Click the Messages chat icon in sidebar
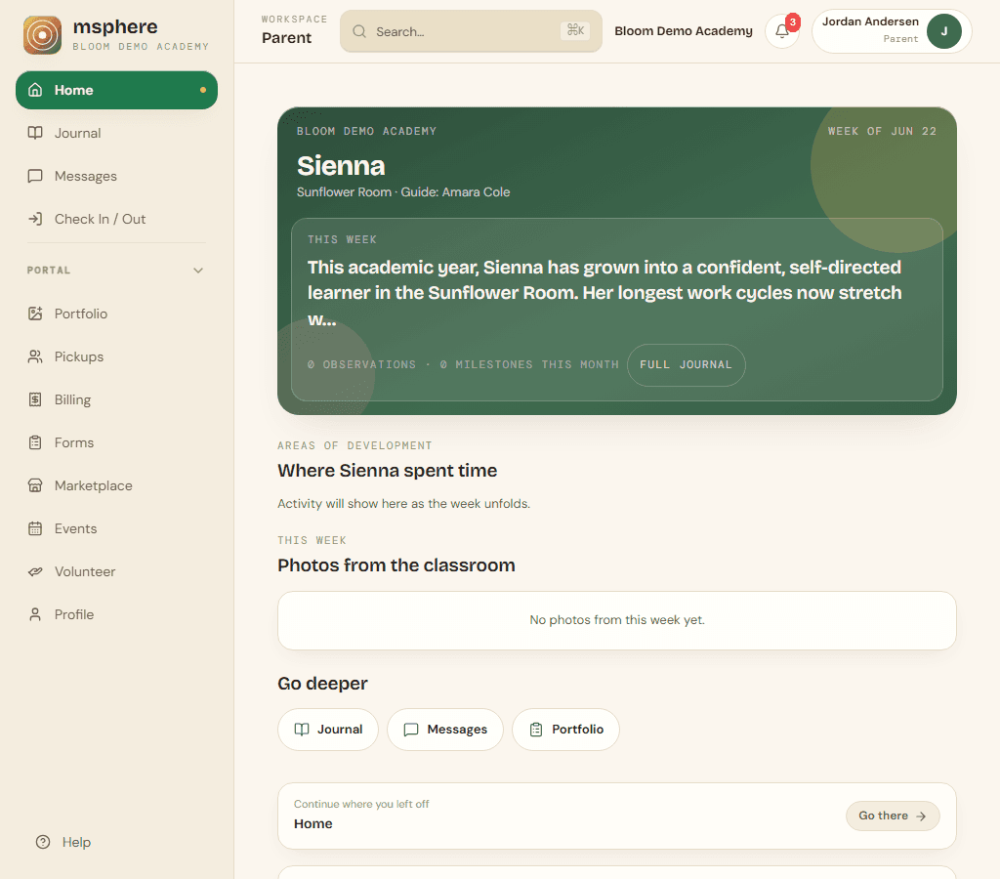The image size is (1000, 879). click(x=36, y=176)
